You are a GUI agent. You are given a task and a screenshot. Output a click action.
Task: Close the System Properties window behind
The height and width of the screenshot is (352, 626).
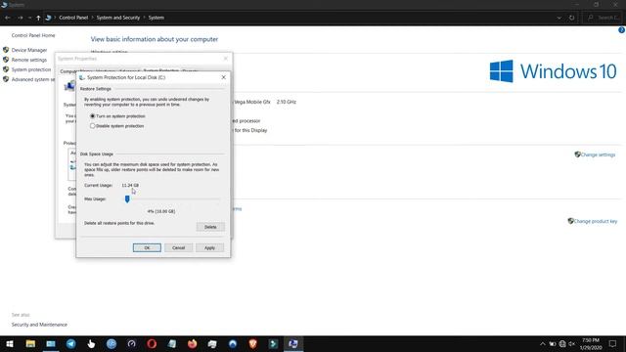click(x=226, y=59)
